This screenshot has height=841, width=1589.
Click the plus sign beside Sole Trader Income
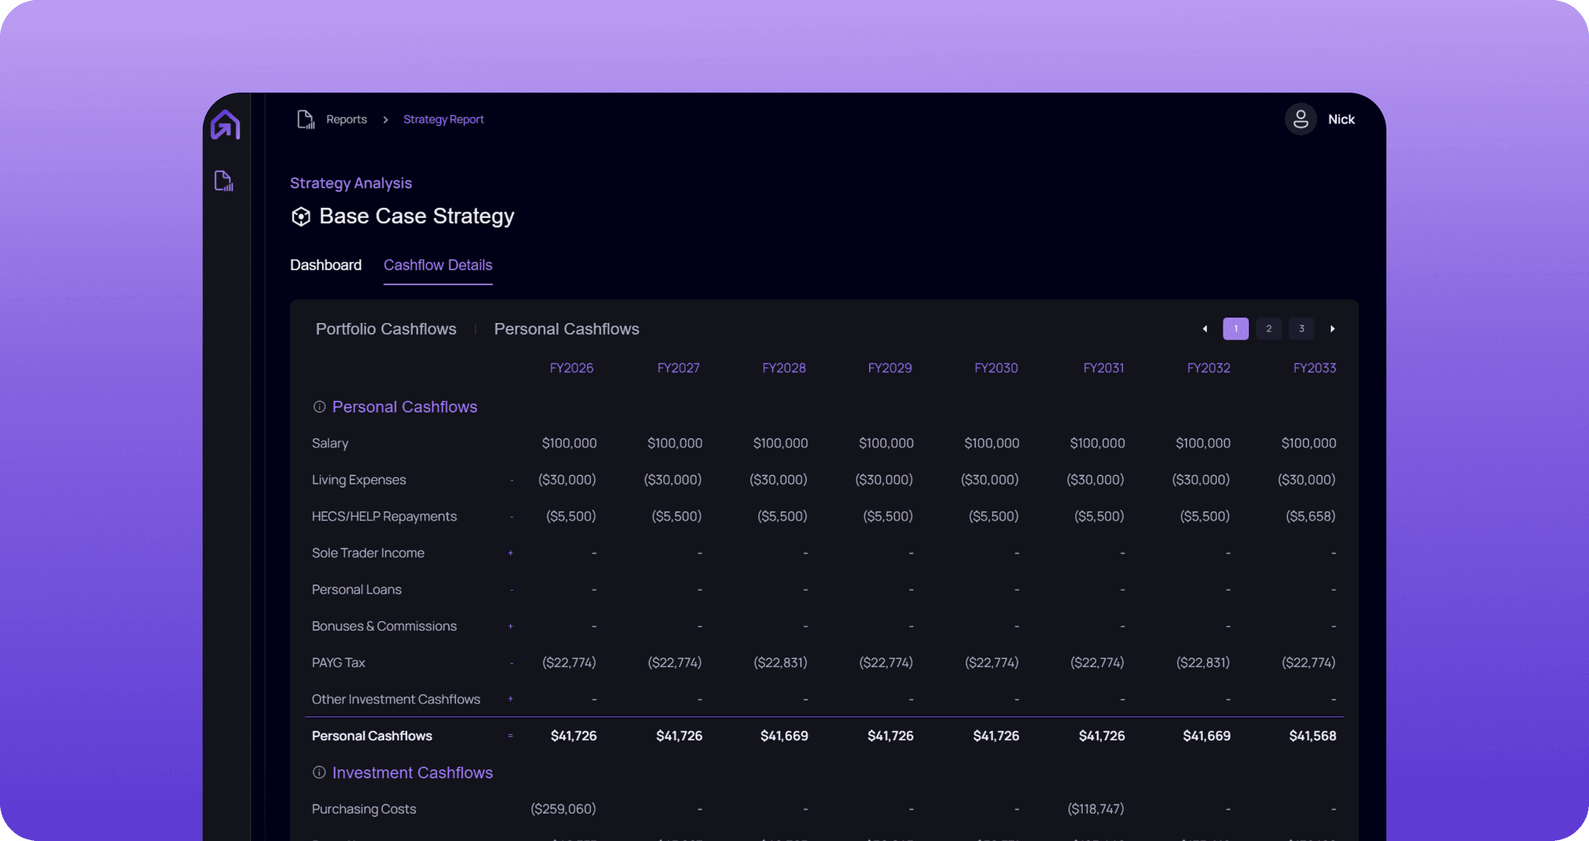511,553
